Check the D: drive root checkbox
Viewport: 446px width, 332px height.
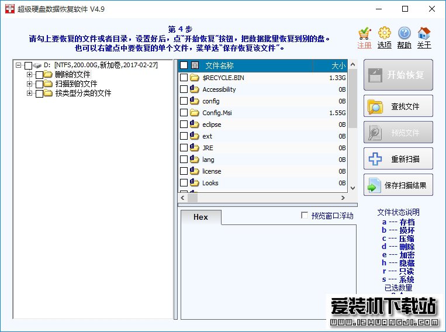pos(28,65)
